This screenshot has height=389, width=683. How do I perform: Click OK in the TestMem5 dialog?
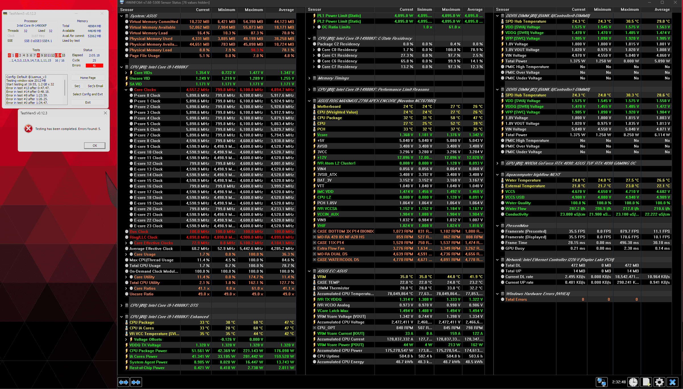coord(95,146)
